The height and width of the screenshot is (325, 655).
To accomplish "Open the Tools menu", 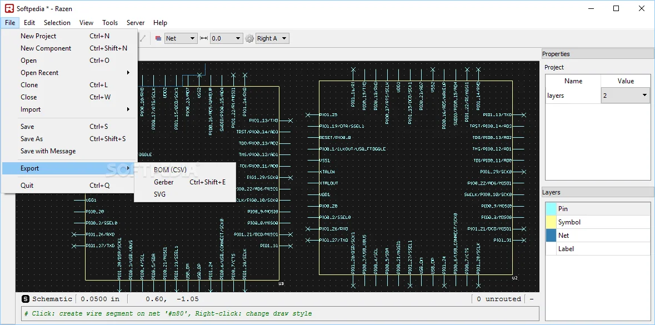I will [x=110, y=23].
